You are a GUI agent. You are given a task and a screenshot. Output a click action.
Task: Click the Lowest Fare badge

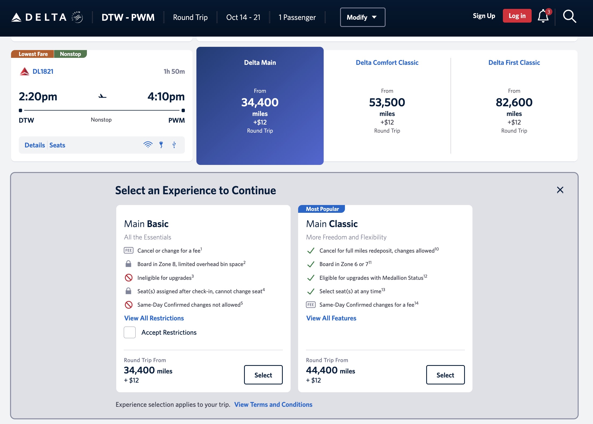click(x=33, y=54)
